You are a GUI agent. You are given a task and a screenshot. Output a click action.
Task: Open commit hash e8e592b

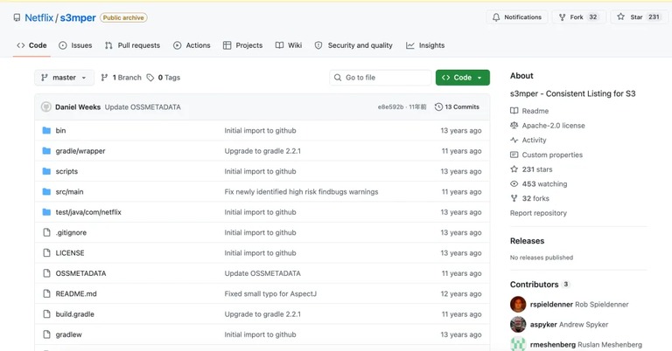390,107
